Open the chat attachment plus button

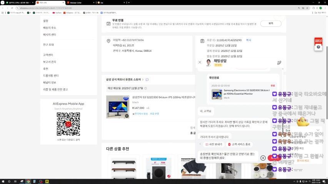(x=263, y=158)
